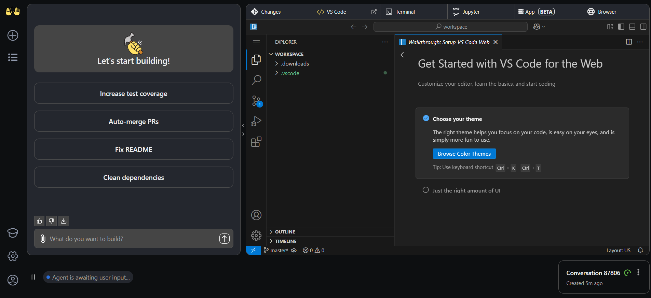651x298 pixels.
Task: Toggle the Choose your theme step checkmark
Action: 426,118
